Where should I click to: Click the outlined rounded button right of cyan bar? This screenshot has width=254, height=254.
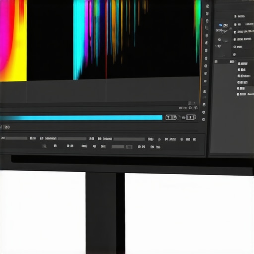(x=171, y=118)
